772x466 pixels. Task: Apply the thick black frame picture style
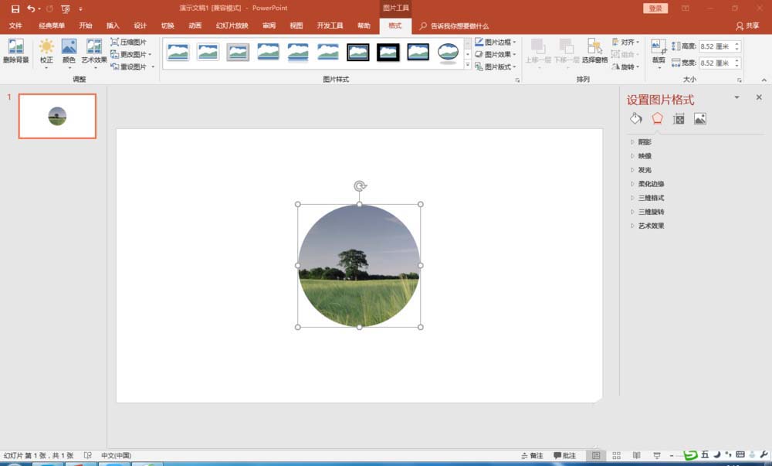click(x=388, y=52)
